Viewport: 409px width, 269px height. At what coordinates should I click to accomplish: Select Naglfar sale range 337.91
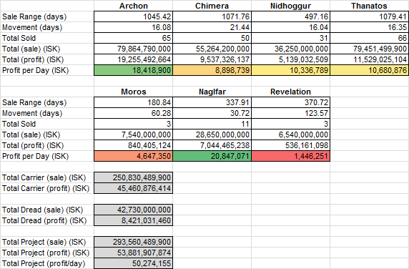coord(212,102)
